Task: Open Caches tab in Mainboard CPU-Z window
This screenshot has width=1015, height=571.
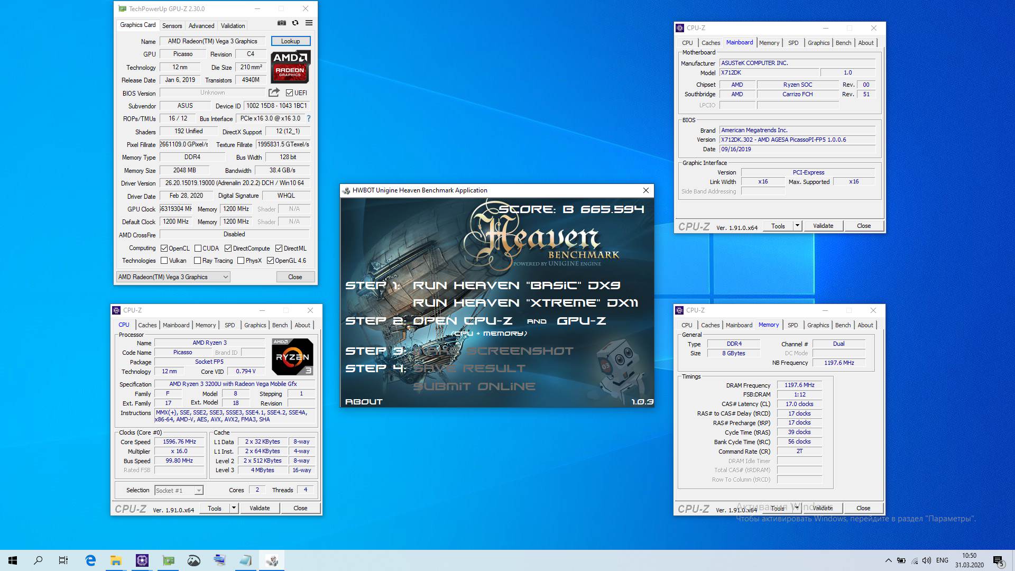Action: coord(710,43)
